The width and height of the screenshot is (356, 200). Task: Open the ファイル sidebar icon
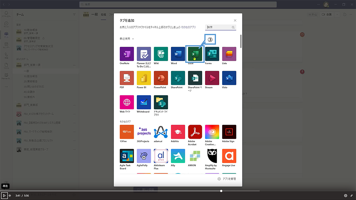point(6,66)
